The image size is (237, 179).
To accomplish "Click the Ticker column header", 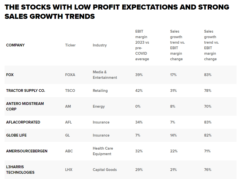I will click(70, 45).
